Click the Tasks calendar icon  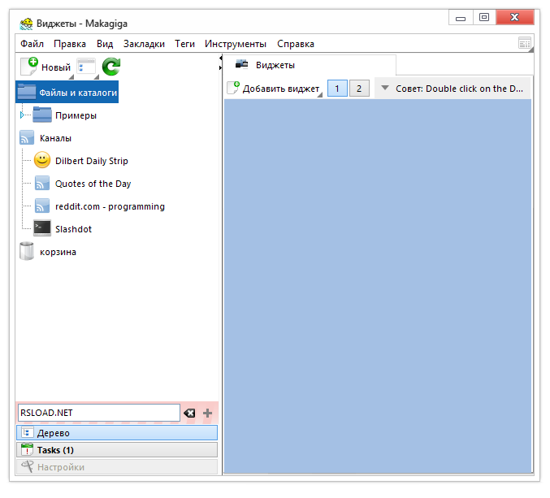click(27, 449)
